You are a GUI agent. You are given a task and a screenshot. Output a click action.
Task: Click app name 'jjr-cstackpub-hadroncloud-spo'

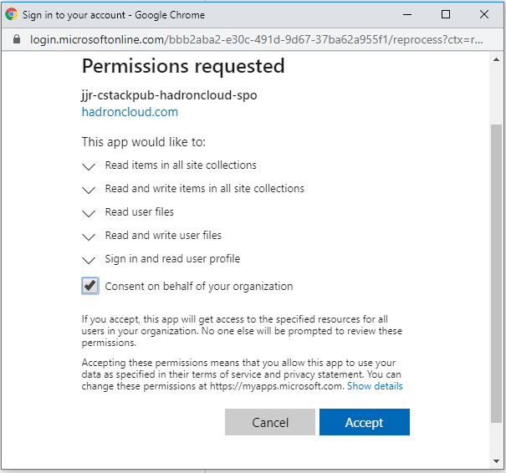coord(170,95)
